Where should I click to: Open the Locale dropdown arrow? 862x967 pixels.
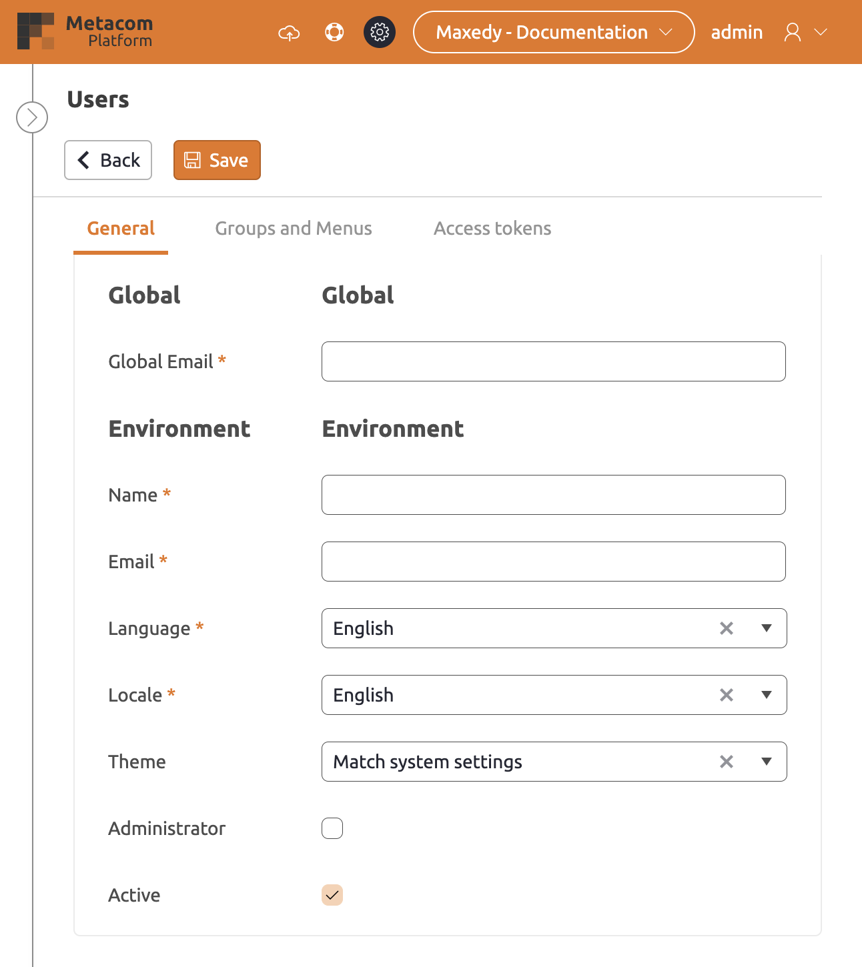pos(767,695)
